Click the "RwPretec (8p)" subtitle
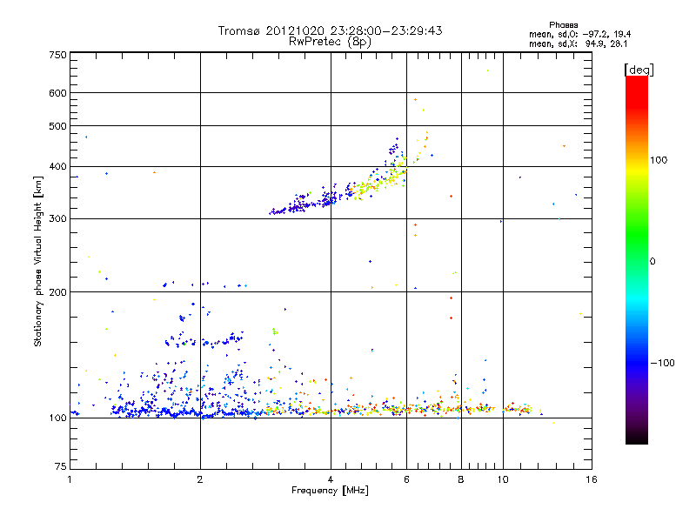Screen dimensions: 696x522 click(330, 42)
